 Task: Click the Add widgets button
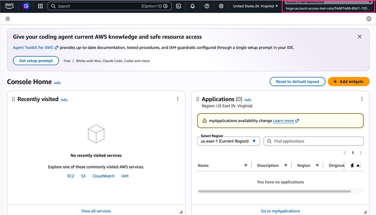tap(348, 81)
